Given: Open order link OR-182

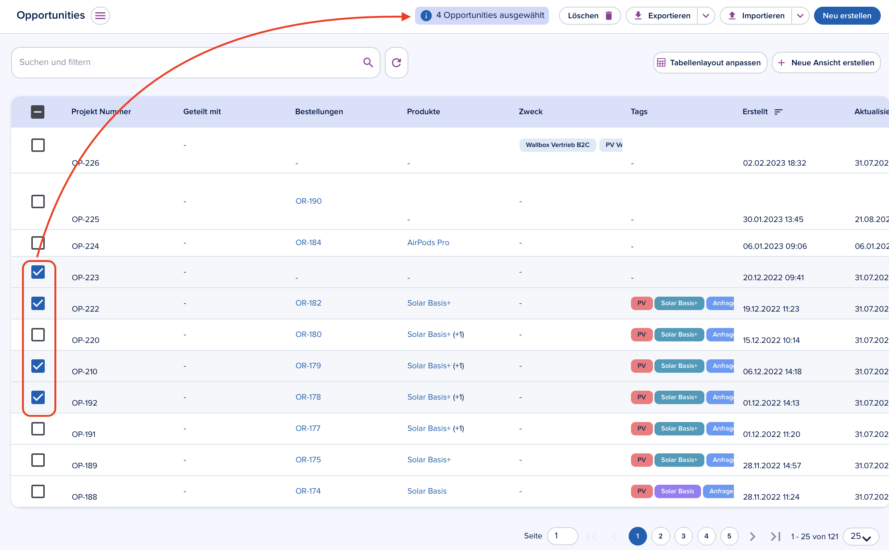Looking at the screenshot, I should click(x=308, y=303).
